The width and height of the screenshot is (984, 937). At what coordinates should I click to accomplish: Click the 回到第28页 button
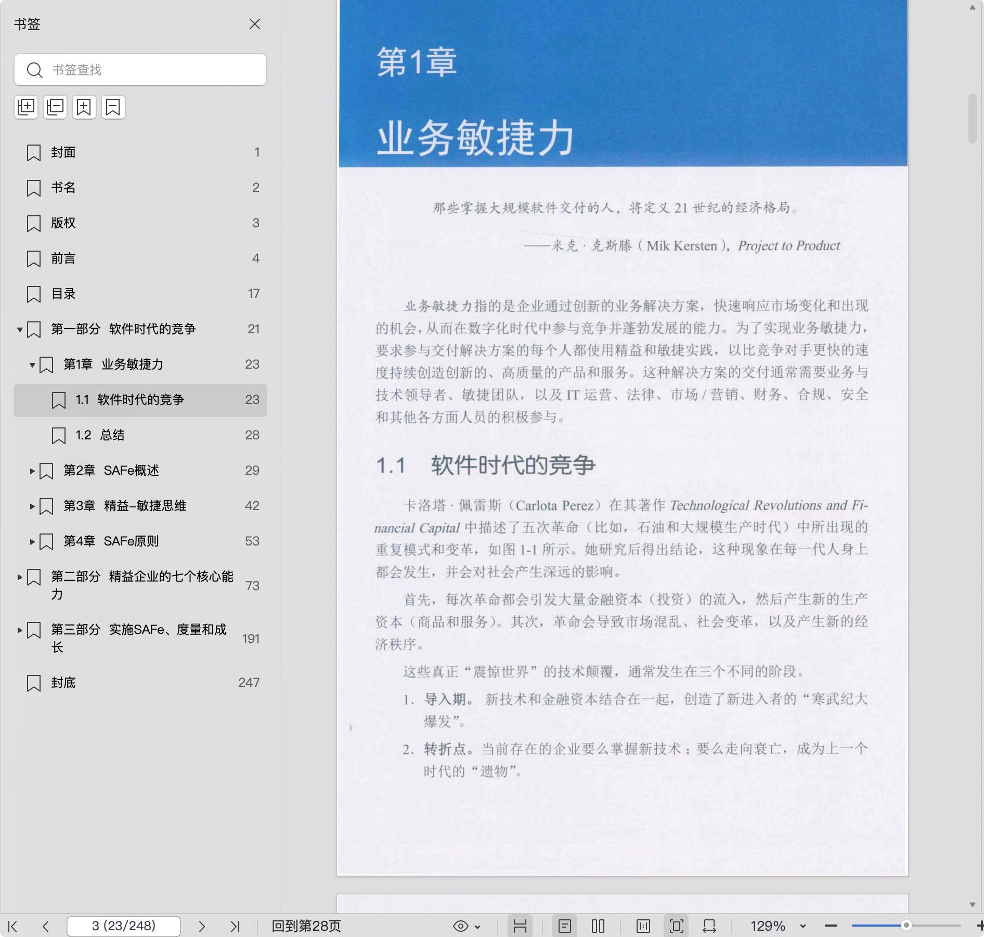point(306,926)
